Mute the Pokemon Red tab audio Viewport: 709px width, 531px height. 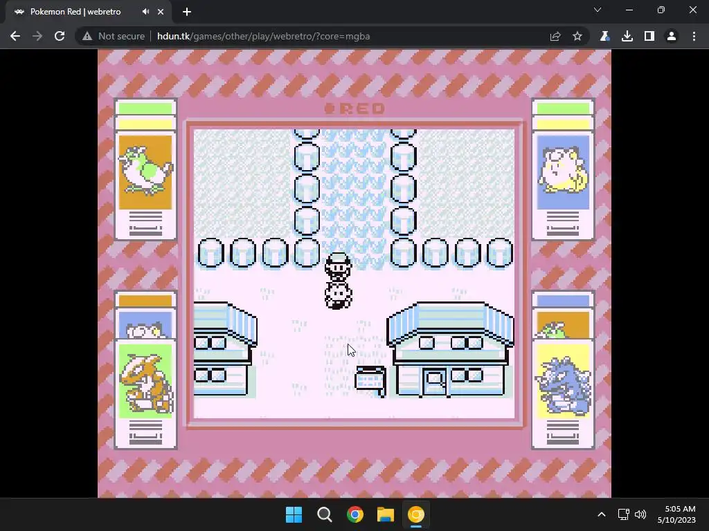pyautogui.click(x=145, y=12)
